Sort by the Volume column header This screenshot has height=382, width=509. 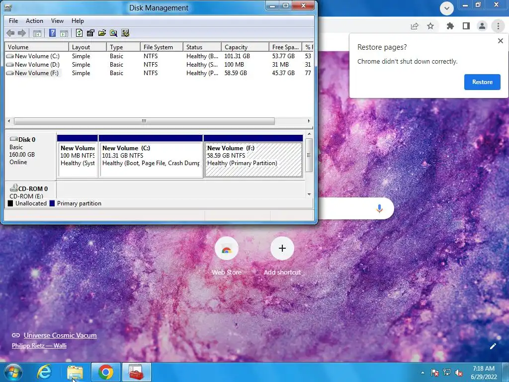[37, 47]
